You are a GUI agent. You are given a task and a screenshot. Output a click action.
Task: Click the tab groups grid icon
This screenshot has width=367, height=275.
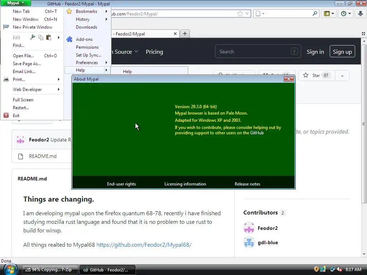[x=363, y=34]
